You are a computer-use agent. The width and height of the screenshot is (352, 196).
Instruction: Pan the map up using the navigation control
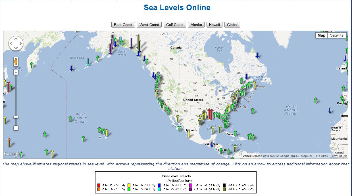point(16,39)
